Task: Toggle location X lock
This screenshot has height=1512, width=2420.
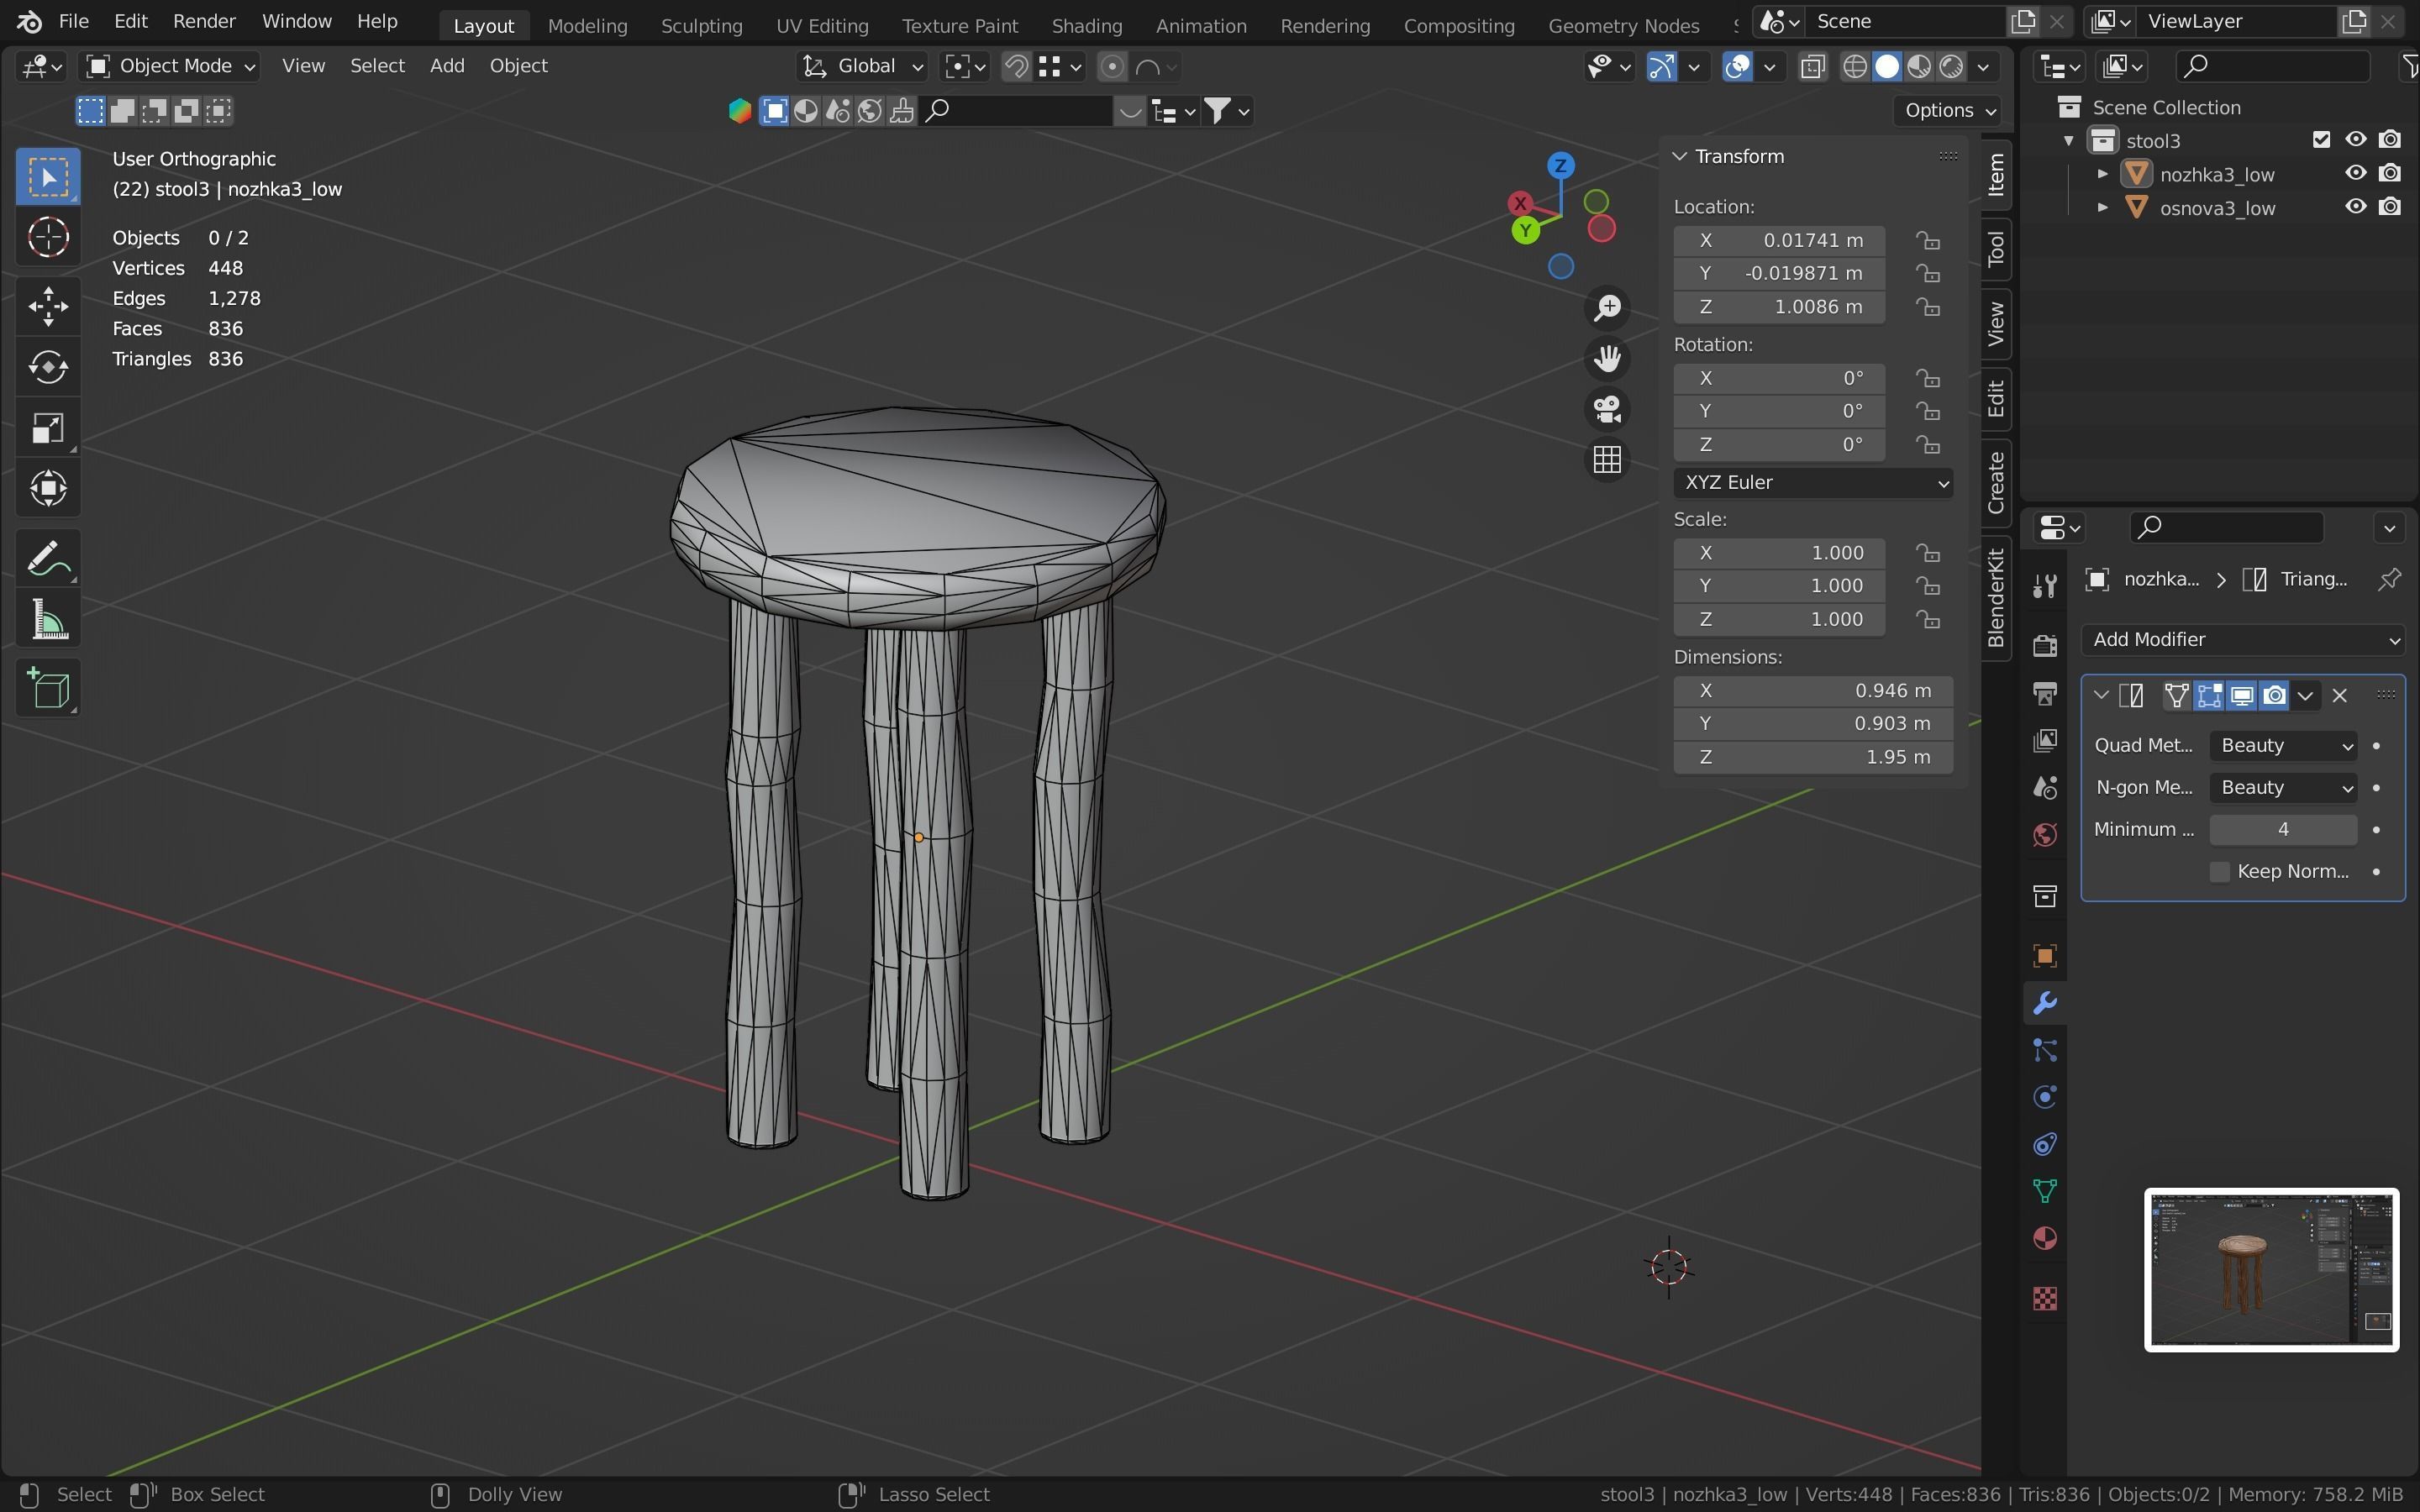Action: 1928,240
